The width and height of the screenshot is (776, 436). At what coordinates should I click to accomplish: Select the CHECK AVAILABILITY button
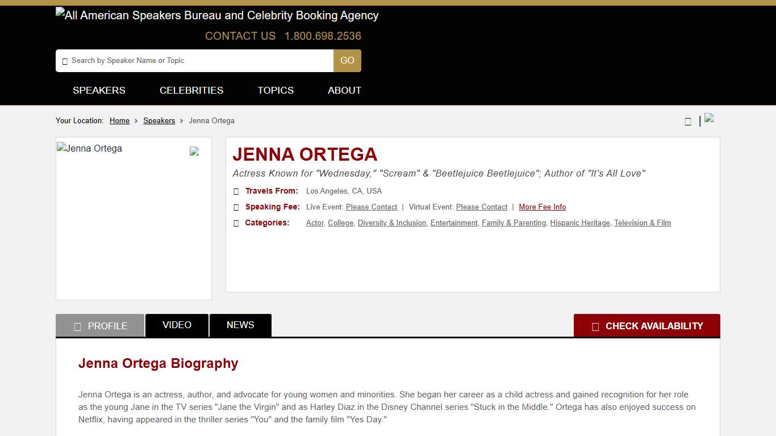(x=647, y=326)
